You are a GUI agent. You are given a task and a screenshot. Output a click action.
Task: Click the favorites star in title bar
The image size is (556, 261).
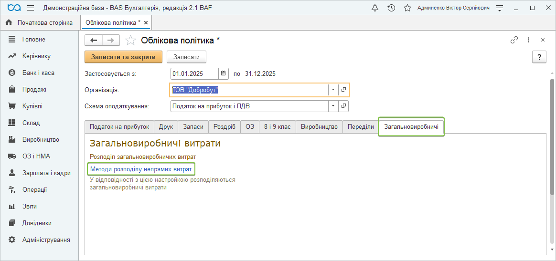point(407,8)
